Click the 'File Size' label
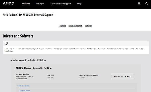Screen dimensions: 151x92 pos(51,75)
